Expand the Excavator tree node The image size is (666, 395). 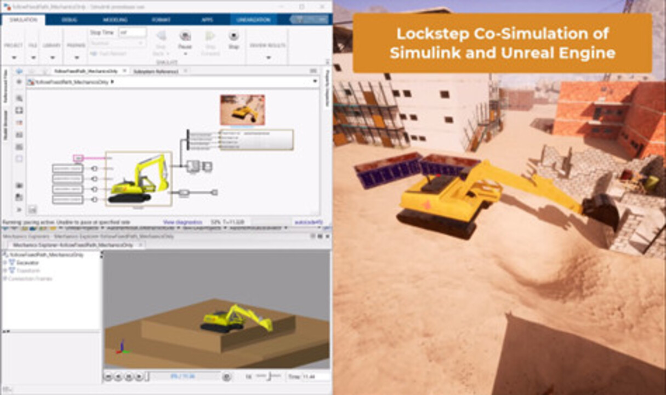tap(5, 263)
